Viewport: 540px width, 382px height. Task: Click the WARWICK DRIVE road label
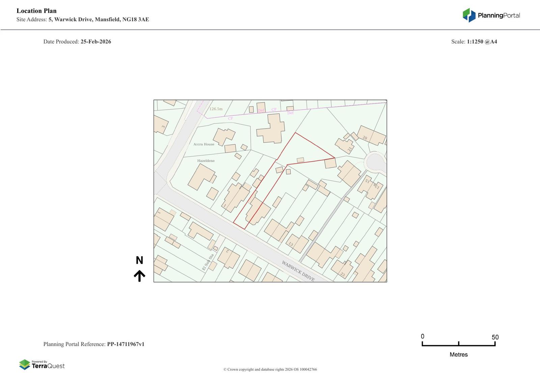[x=298, y=271]
